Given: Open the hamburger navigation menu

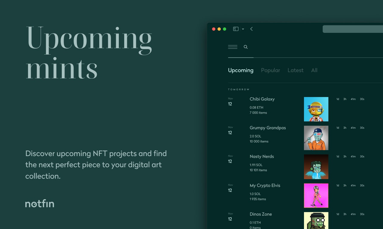Looking at the screenshot, I should 233,47.
